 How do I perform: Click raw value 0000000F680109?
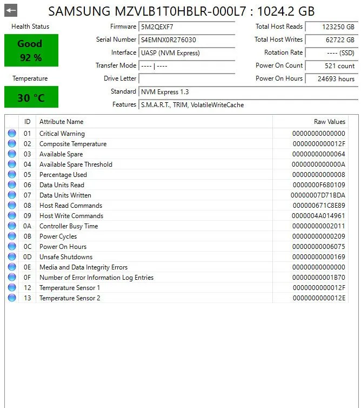coord(319,185)
